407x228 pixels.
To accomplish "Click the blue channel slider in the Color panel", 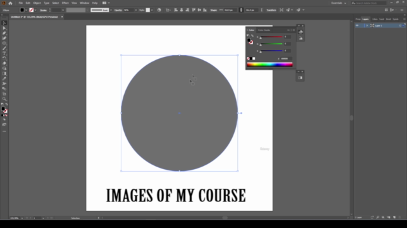I will coord(272,51).
